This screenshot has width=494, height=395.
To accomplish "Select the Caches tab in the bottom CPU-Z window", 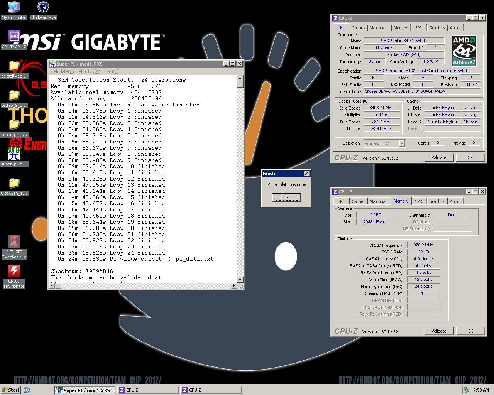I will click(x=358, y=201).
